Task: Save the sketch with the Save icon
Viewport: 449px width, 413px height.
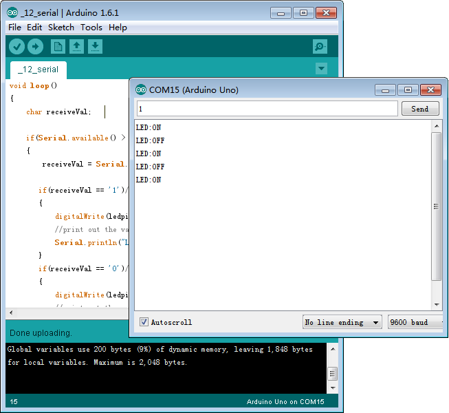Action: 95,46
